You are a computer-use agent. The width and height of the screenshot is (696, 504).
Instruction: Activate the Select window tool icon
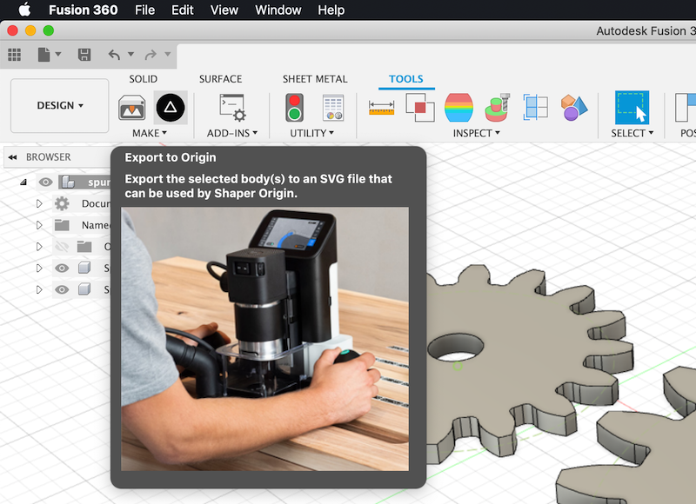[632, 108]
